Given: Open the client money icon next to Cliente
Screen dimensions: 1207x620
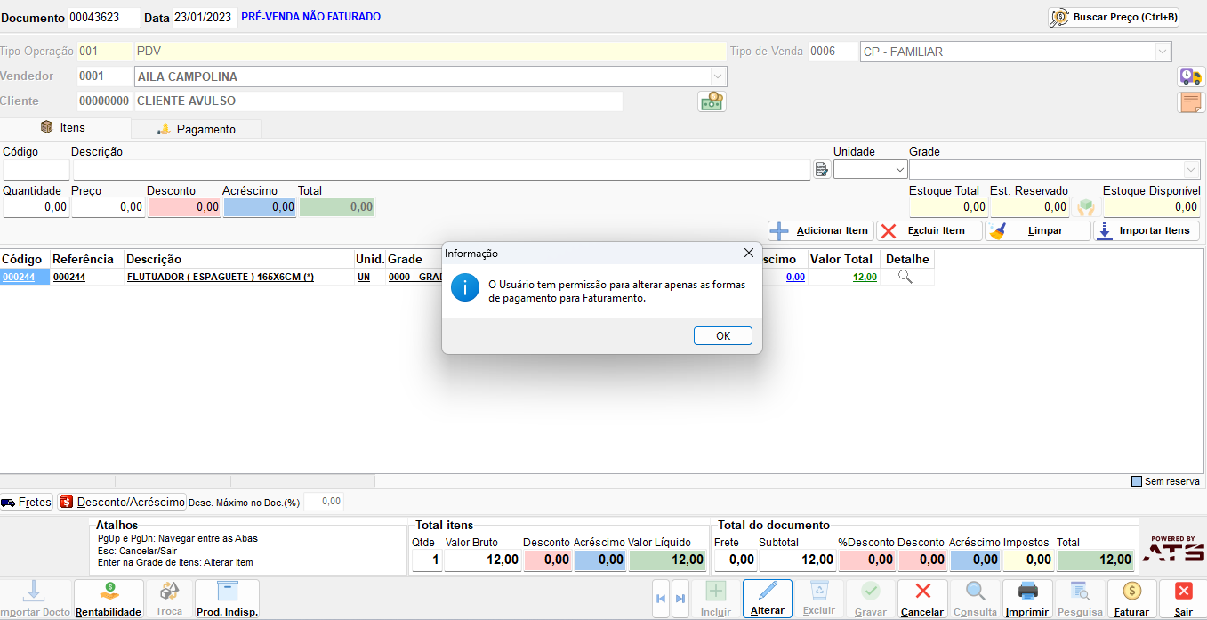Looking at the screenshot, I should (x=712, y=101).
